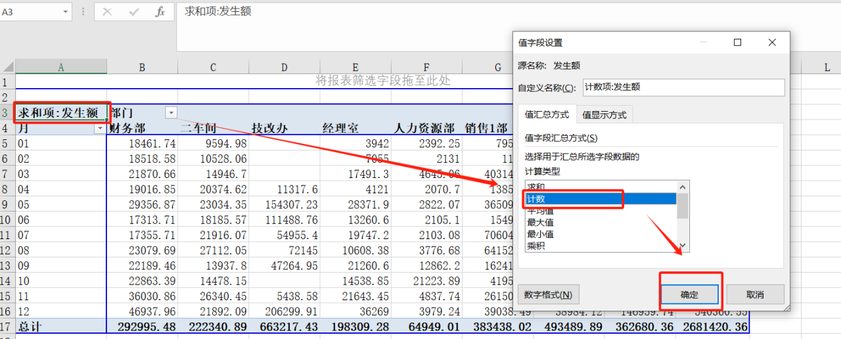Click the select-all corner triangle
The image size is (841, 339).
(x=8, y=67)
